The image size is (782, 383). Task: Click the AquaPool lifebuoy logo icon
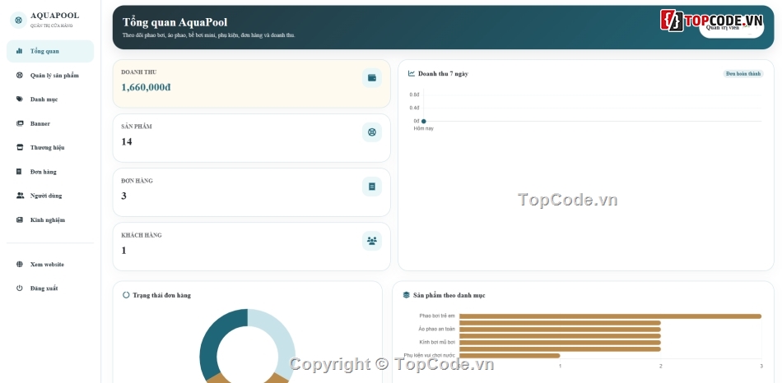18,21
